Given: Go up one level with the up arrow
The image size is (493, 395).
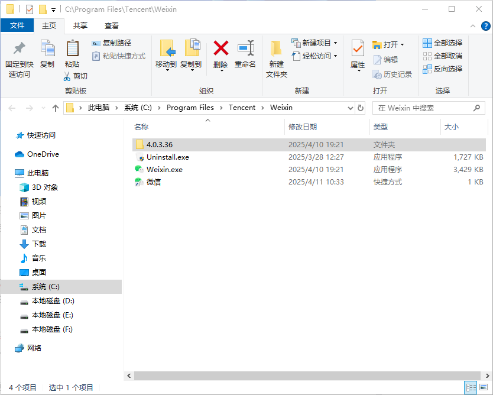Looking at the screenshot, I should click(55, 108).
